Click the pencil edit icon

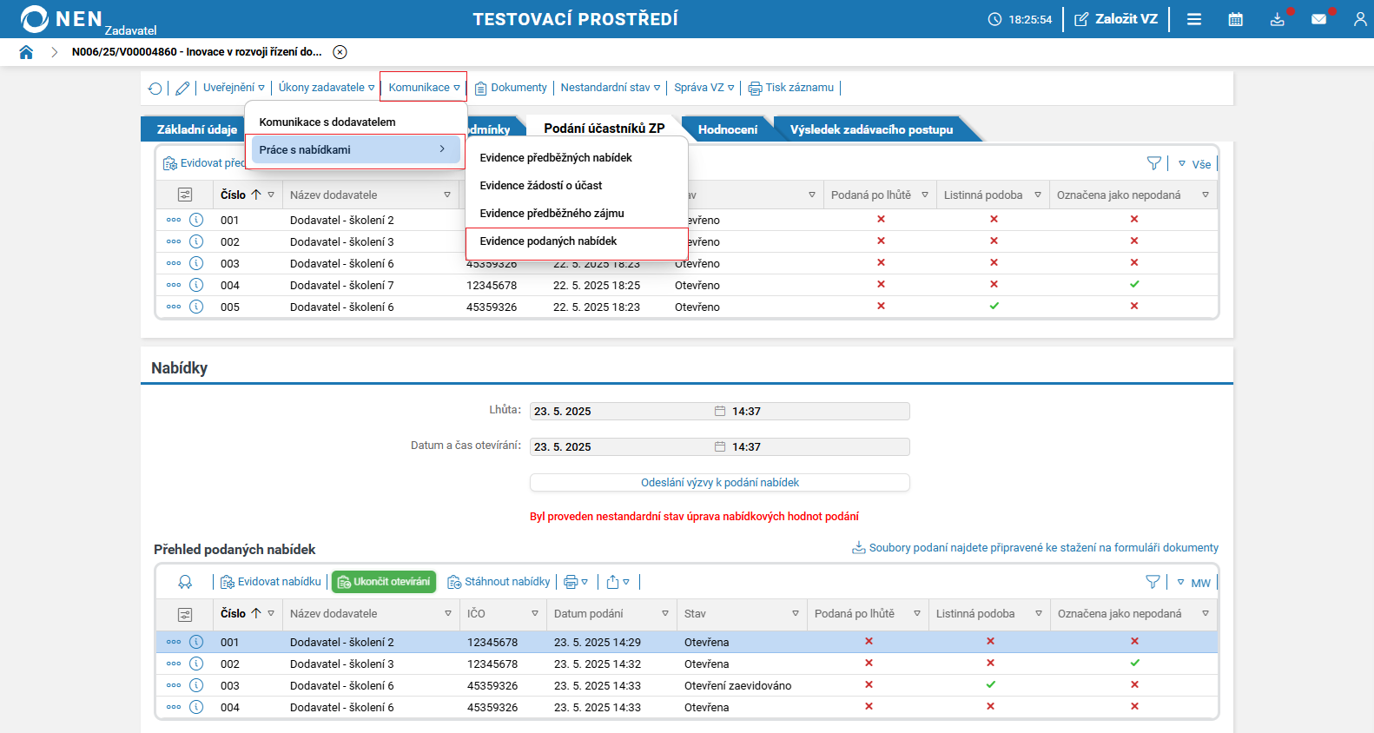182,88
